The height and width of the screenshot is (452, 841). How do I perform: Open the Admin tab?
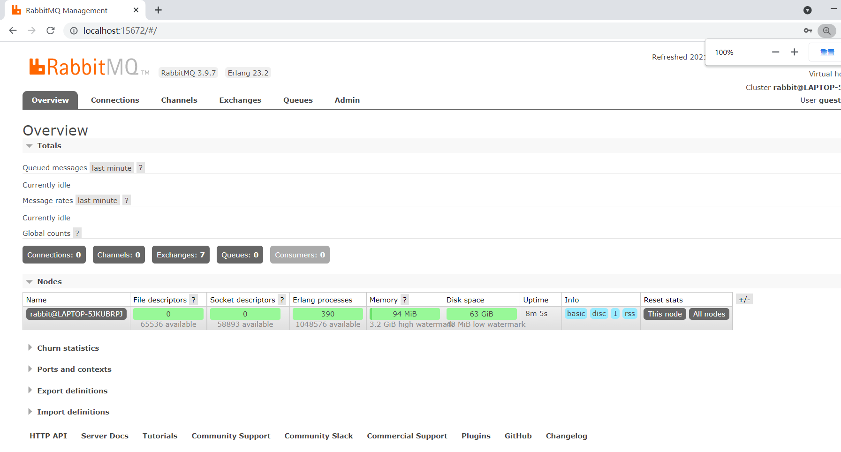click(x=347, y=100)
